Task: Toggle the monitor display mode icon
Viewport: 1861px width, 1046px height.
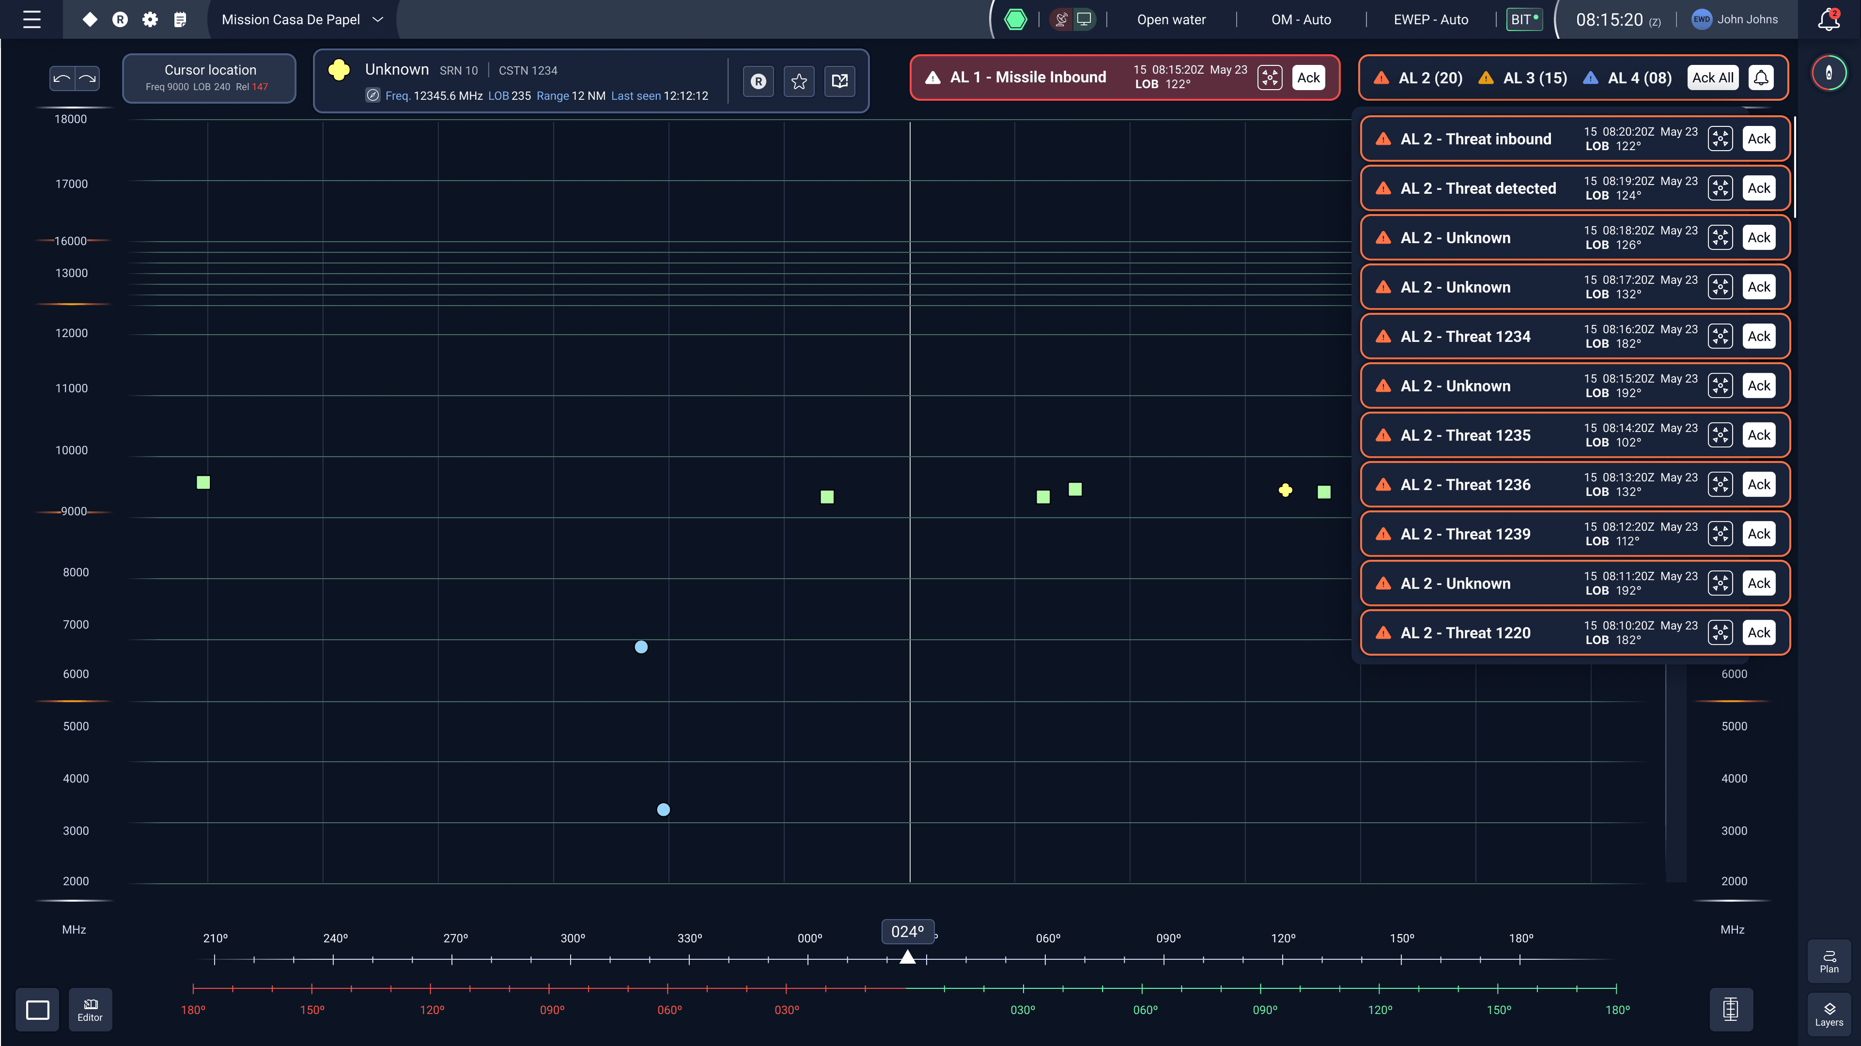Action: [1084, 19]
